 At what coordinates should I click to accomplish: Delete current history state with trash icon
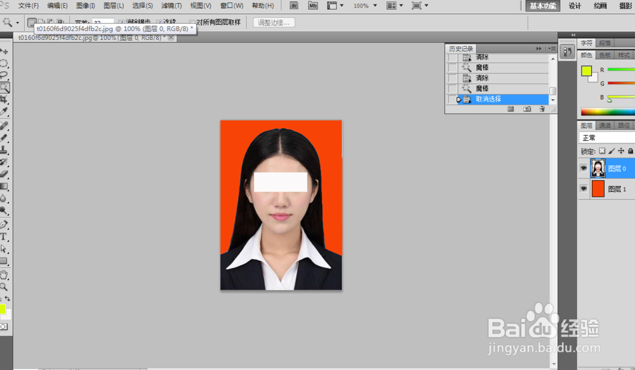pos(542,109)
